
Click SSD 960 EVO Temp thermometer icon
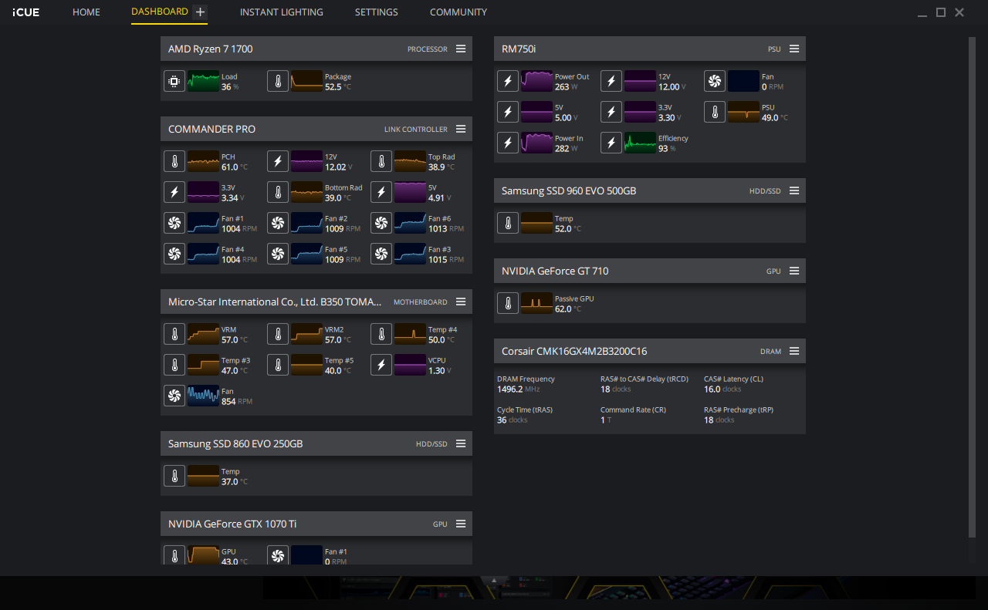click(x=508, y=223)
